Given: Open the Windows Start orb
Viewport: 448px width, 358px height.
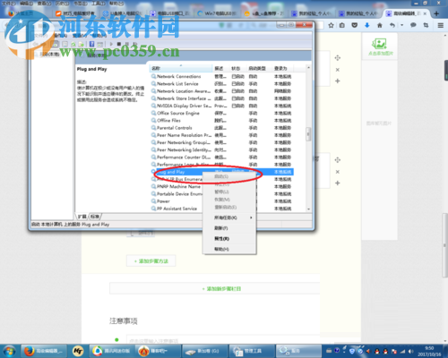Looking at the screenshot, I should (9, 351).
